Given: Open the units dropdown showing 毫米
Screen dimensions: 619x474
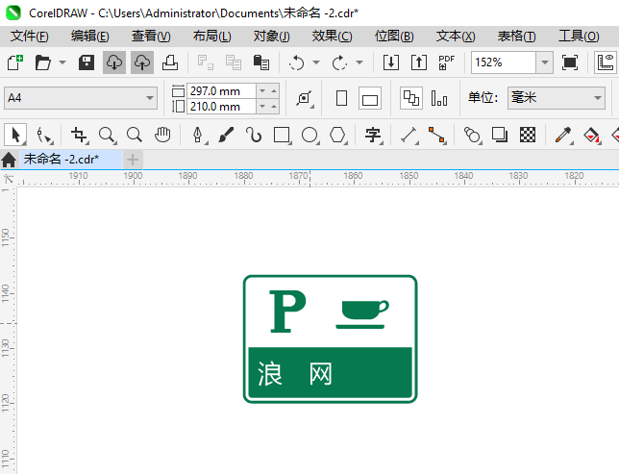Looking at the screenshot, I should pos(557,98).
